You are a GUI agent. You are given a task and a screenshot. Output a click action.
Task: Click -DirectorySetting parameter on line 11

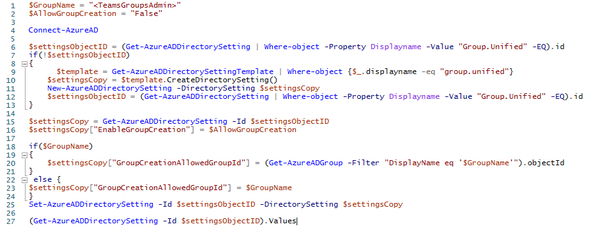[217, 89]
